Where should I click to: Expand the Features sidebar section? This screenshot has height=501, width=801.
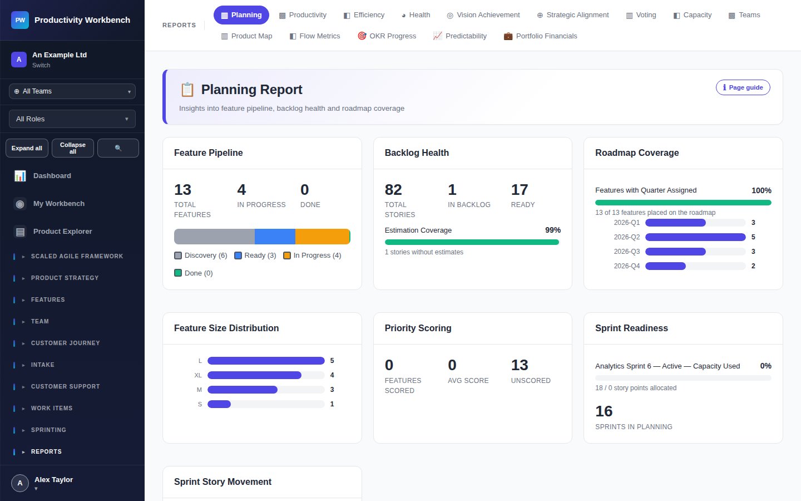click(72, 300)
